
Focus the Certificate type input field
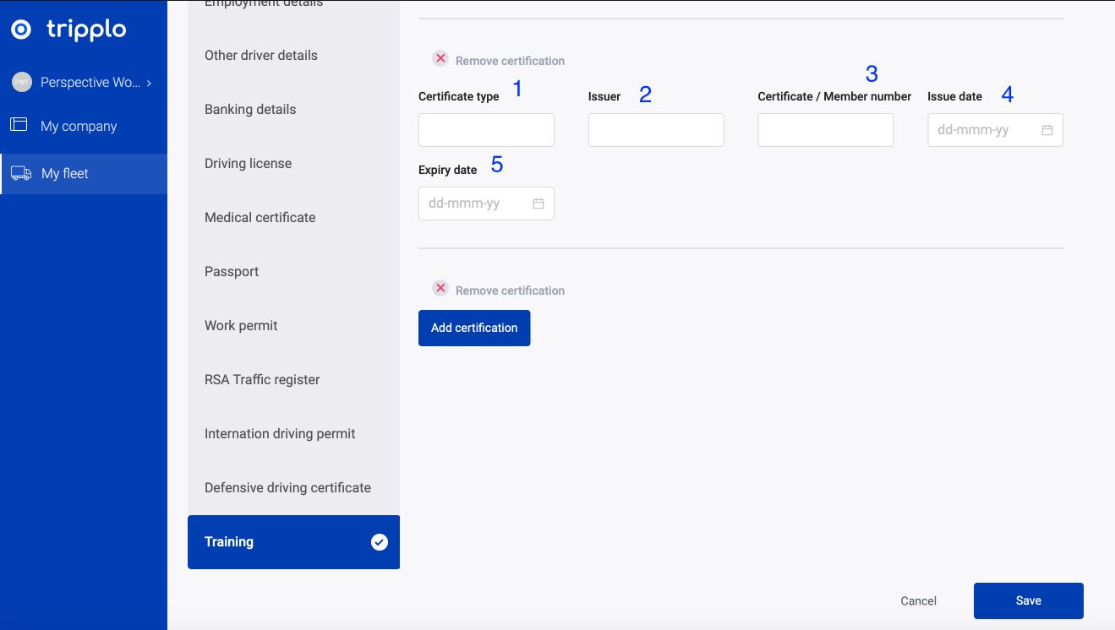tap(486, 130)
